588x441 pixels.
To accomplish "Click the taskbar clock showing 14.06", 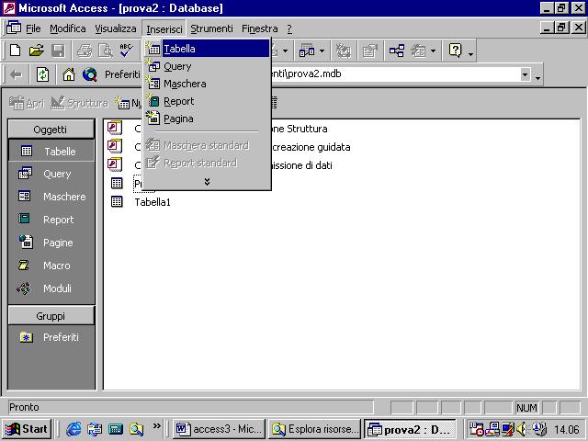I will point(567,429).
